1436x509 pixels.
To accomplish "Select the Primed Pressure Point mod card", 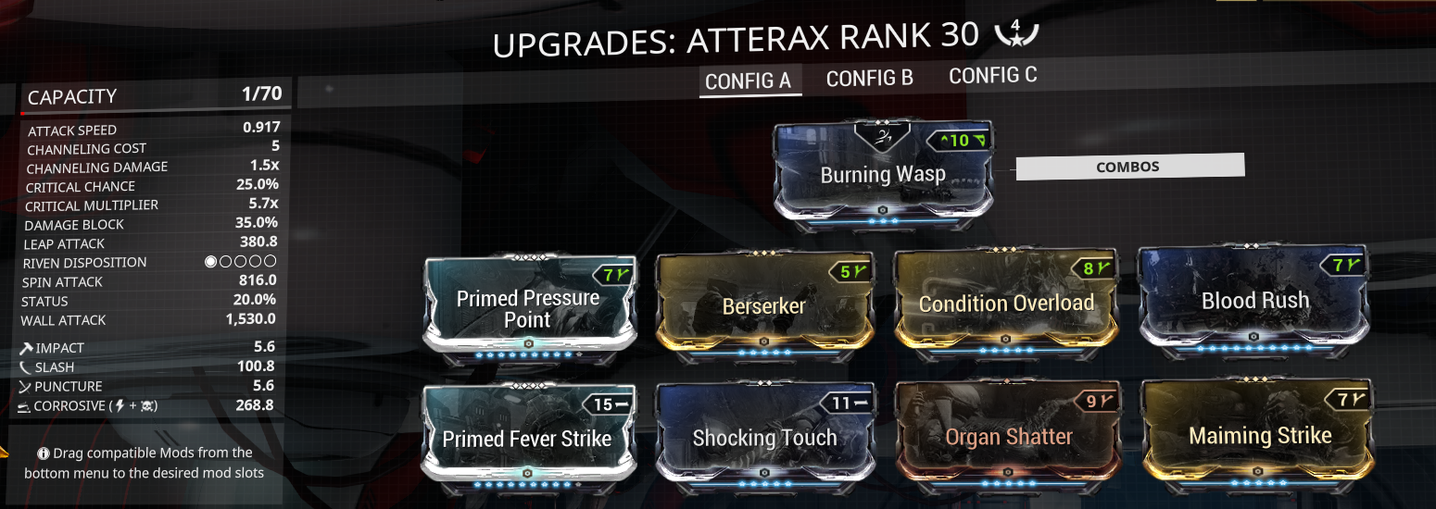I will point(528,308).
